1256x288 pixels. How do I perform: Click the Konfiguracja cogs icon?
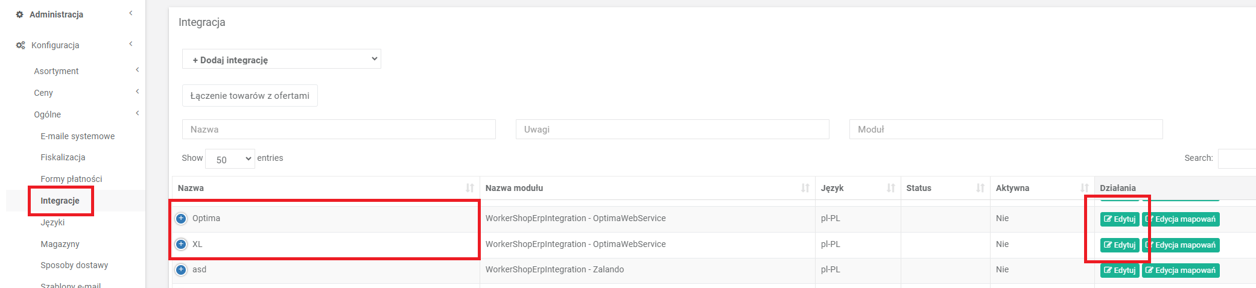[x=21, y=45]
